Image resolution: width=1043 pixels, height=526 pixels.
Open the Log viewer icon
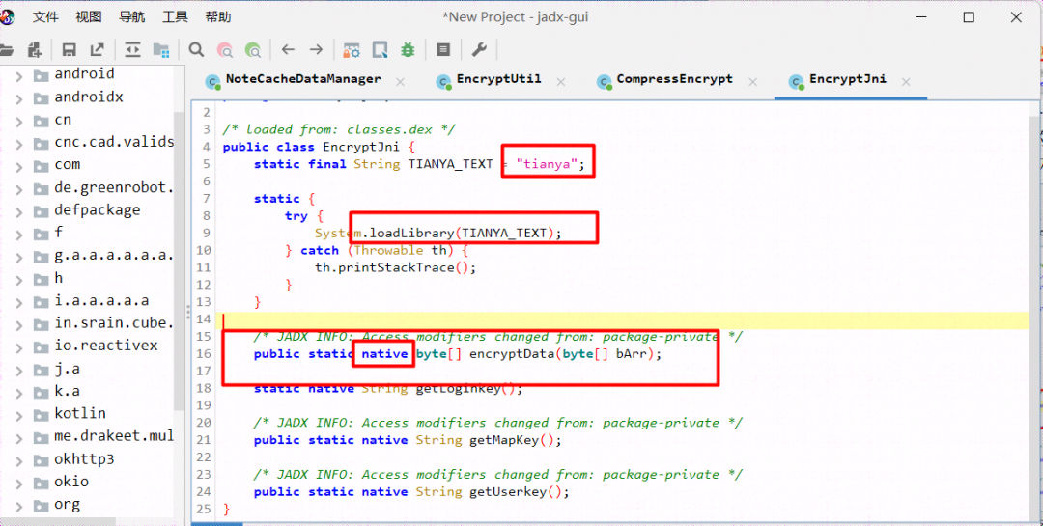443,49
